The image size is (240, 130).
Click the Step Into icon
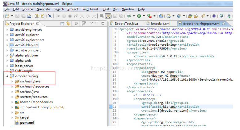click(x=82, y=16)
